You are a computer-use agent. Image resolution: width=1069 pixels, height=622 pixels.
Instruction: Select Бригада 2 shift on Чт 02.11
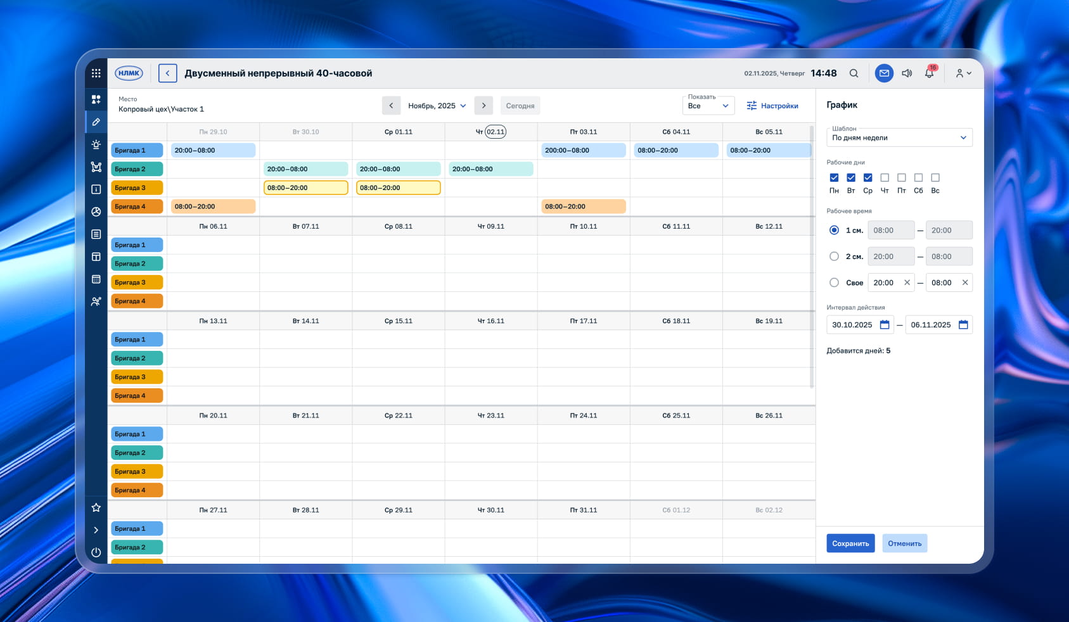[x=490, y=169]
